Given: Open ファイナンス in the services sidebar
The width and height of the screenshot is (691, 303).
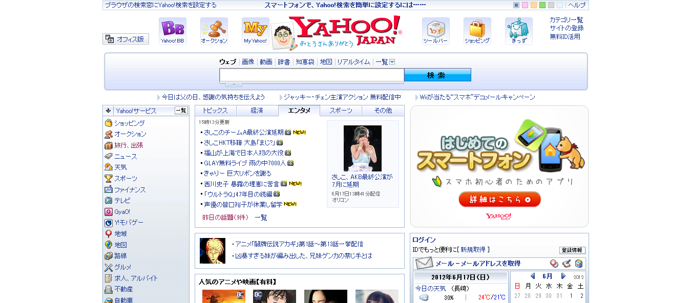Looking at the screenshot, I should (x=130, y=190).
